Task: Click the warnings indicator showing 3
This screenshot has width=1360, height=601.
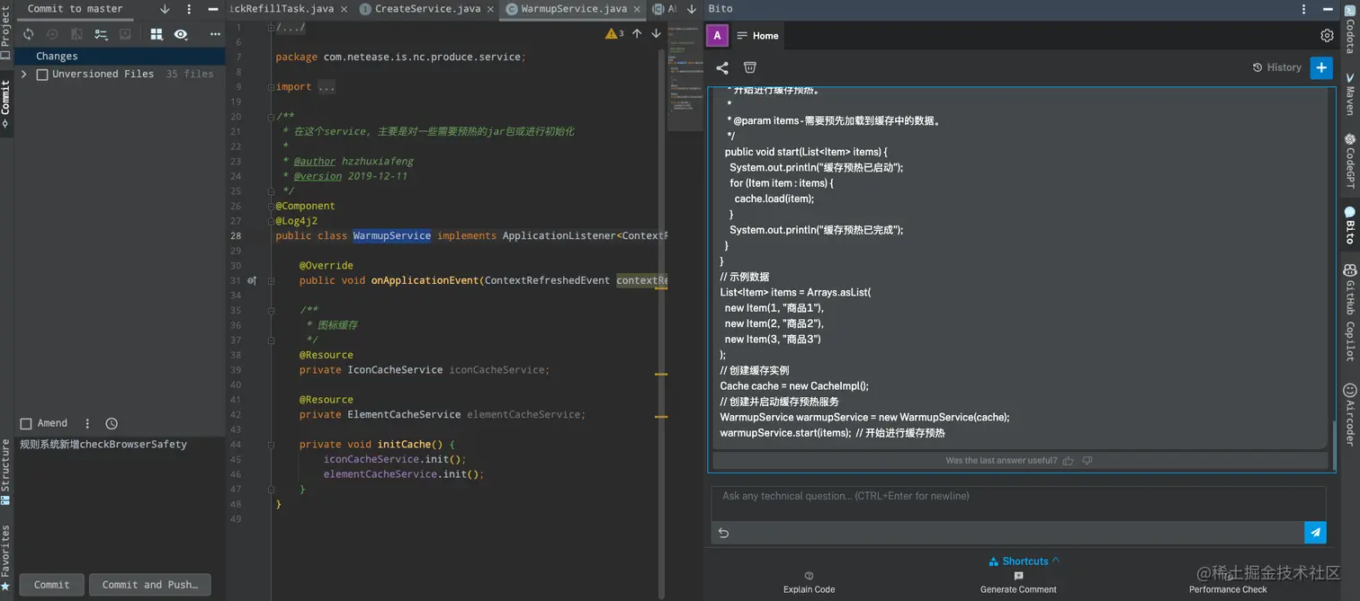Action: click(x=614, y=34)
